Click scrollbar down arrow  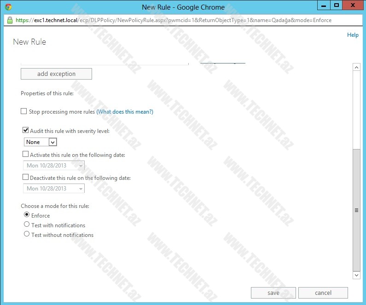click(356, 275)
